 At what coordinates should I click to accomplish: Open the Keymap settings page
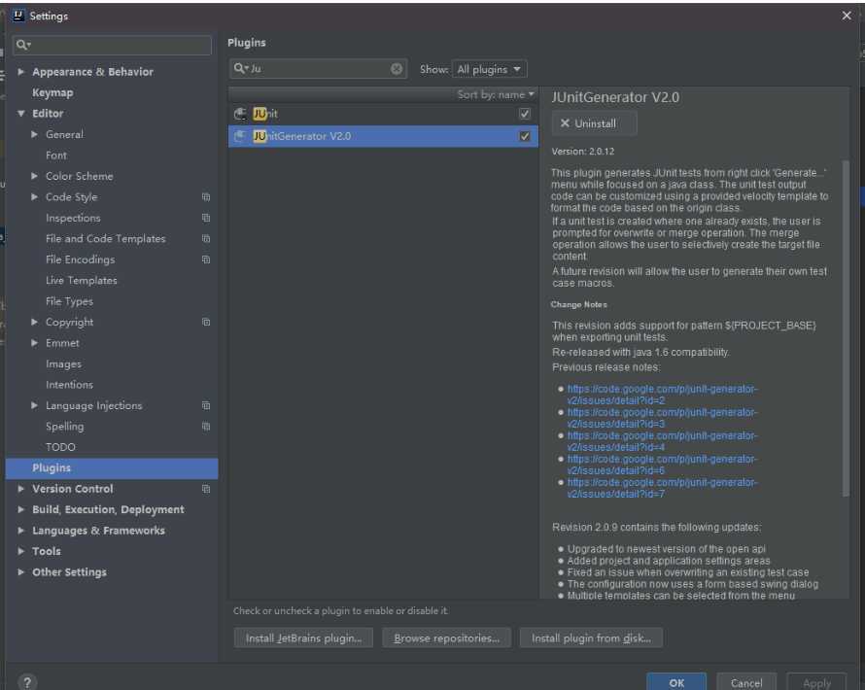point(52,92)
